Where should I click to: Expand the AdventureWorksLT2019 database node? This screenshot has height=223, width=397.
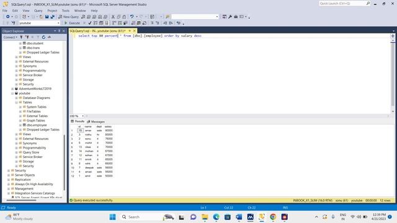(12, 89)
